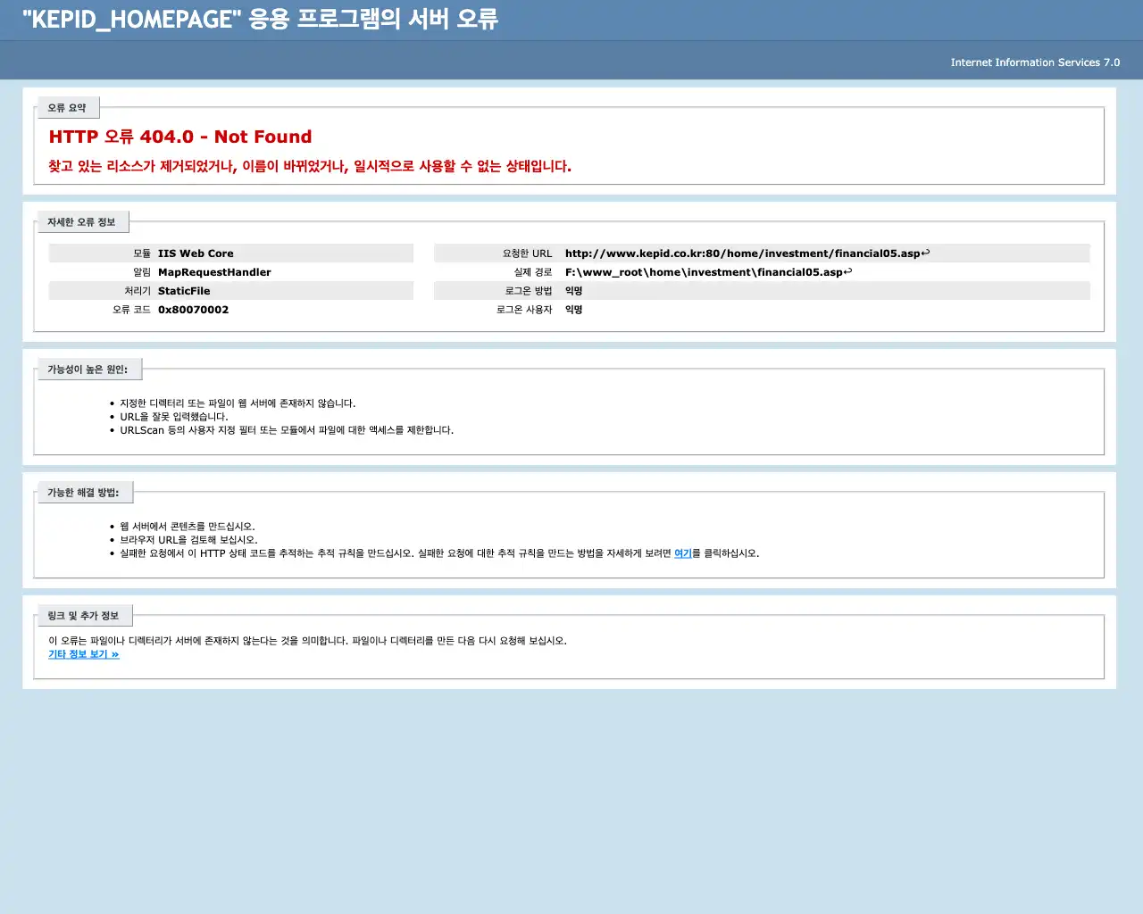Click the 'StaticFile' handler value
The width and height of the screenshot is (1143, 914).
184,290
